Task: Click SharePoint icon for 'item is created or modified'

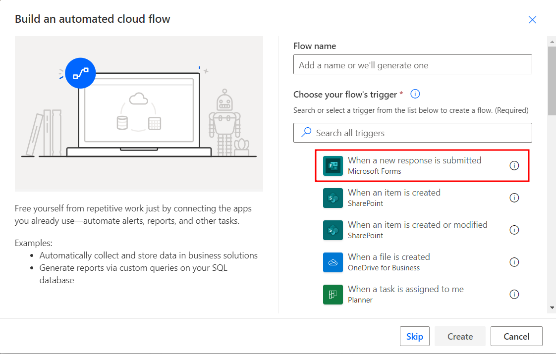Action: click(x=333, y=230)
